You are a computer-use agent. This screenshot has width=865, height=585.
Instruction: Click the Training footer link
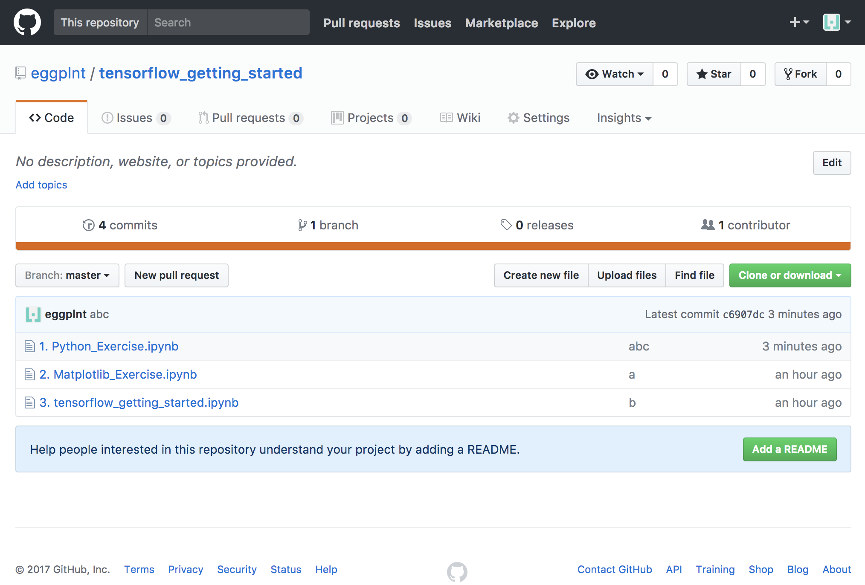point(715,570)
